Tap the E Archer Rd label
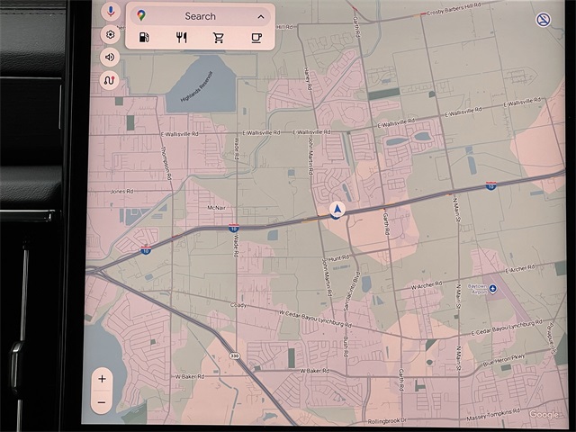The width and height of the screenshot is (576, 432). 520,269
